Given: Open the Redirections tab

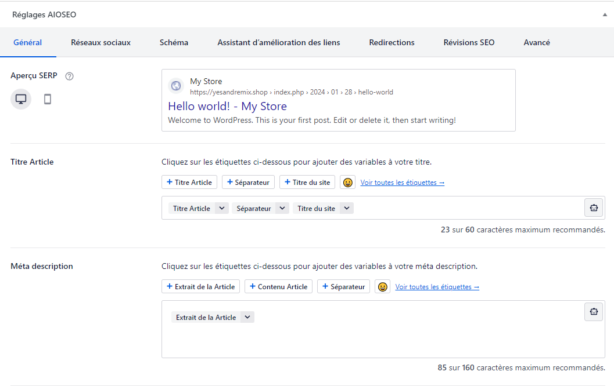Looking at the screenshot, I should tap(392, 42).
